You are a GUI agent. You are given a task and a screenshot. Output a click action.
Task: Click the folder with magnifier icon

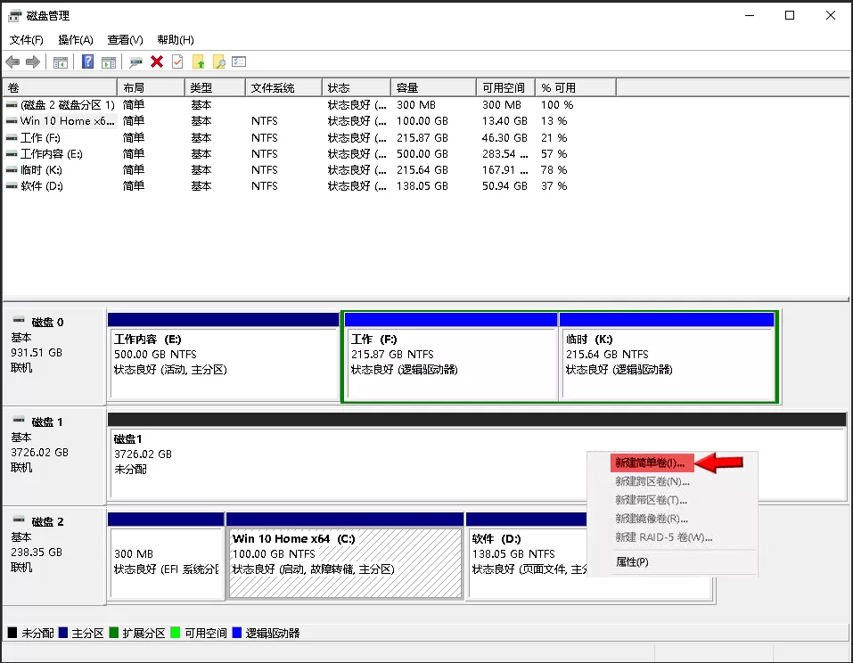coord(218,61)
